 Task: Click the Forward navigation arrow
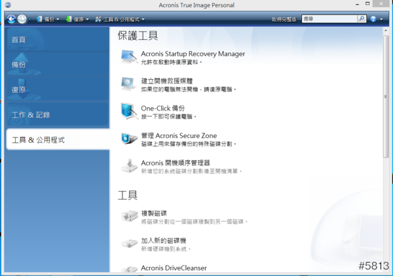tap(22, 19)
